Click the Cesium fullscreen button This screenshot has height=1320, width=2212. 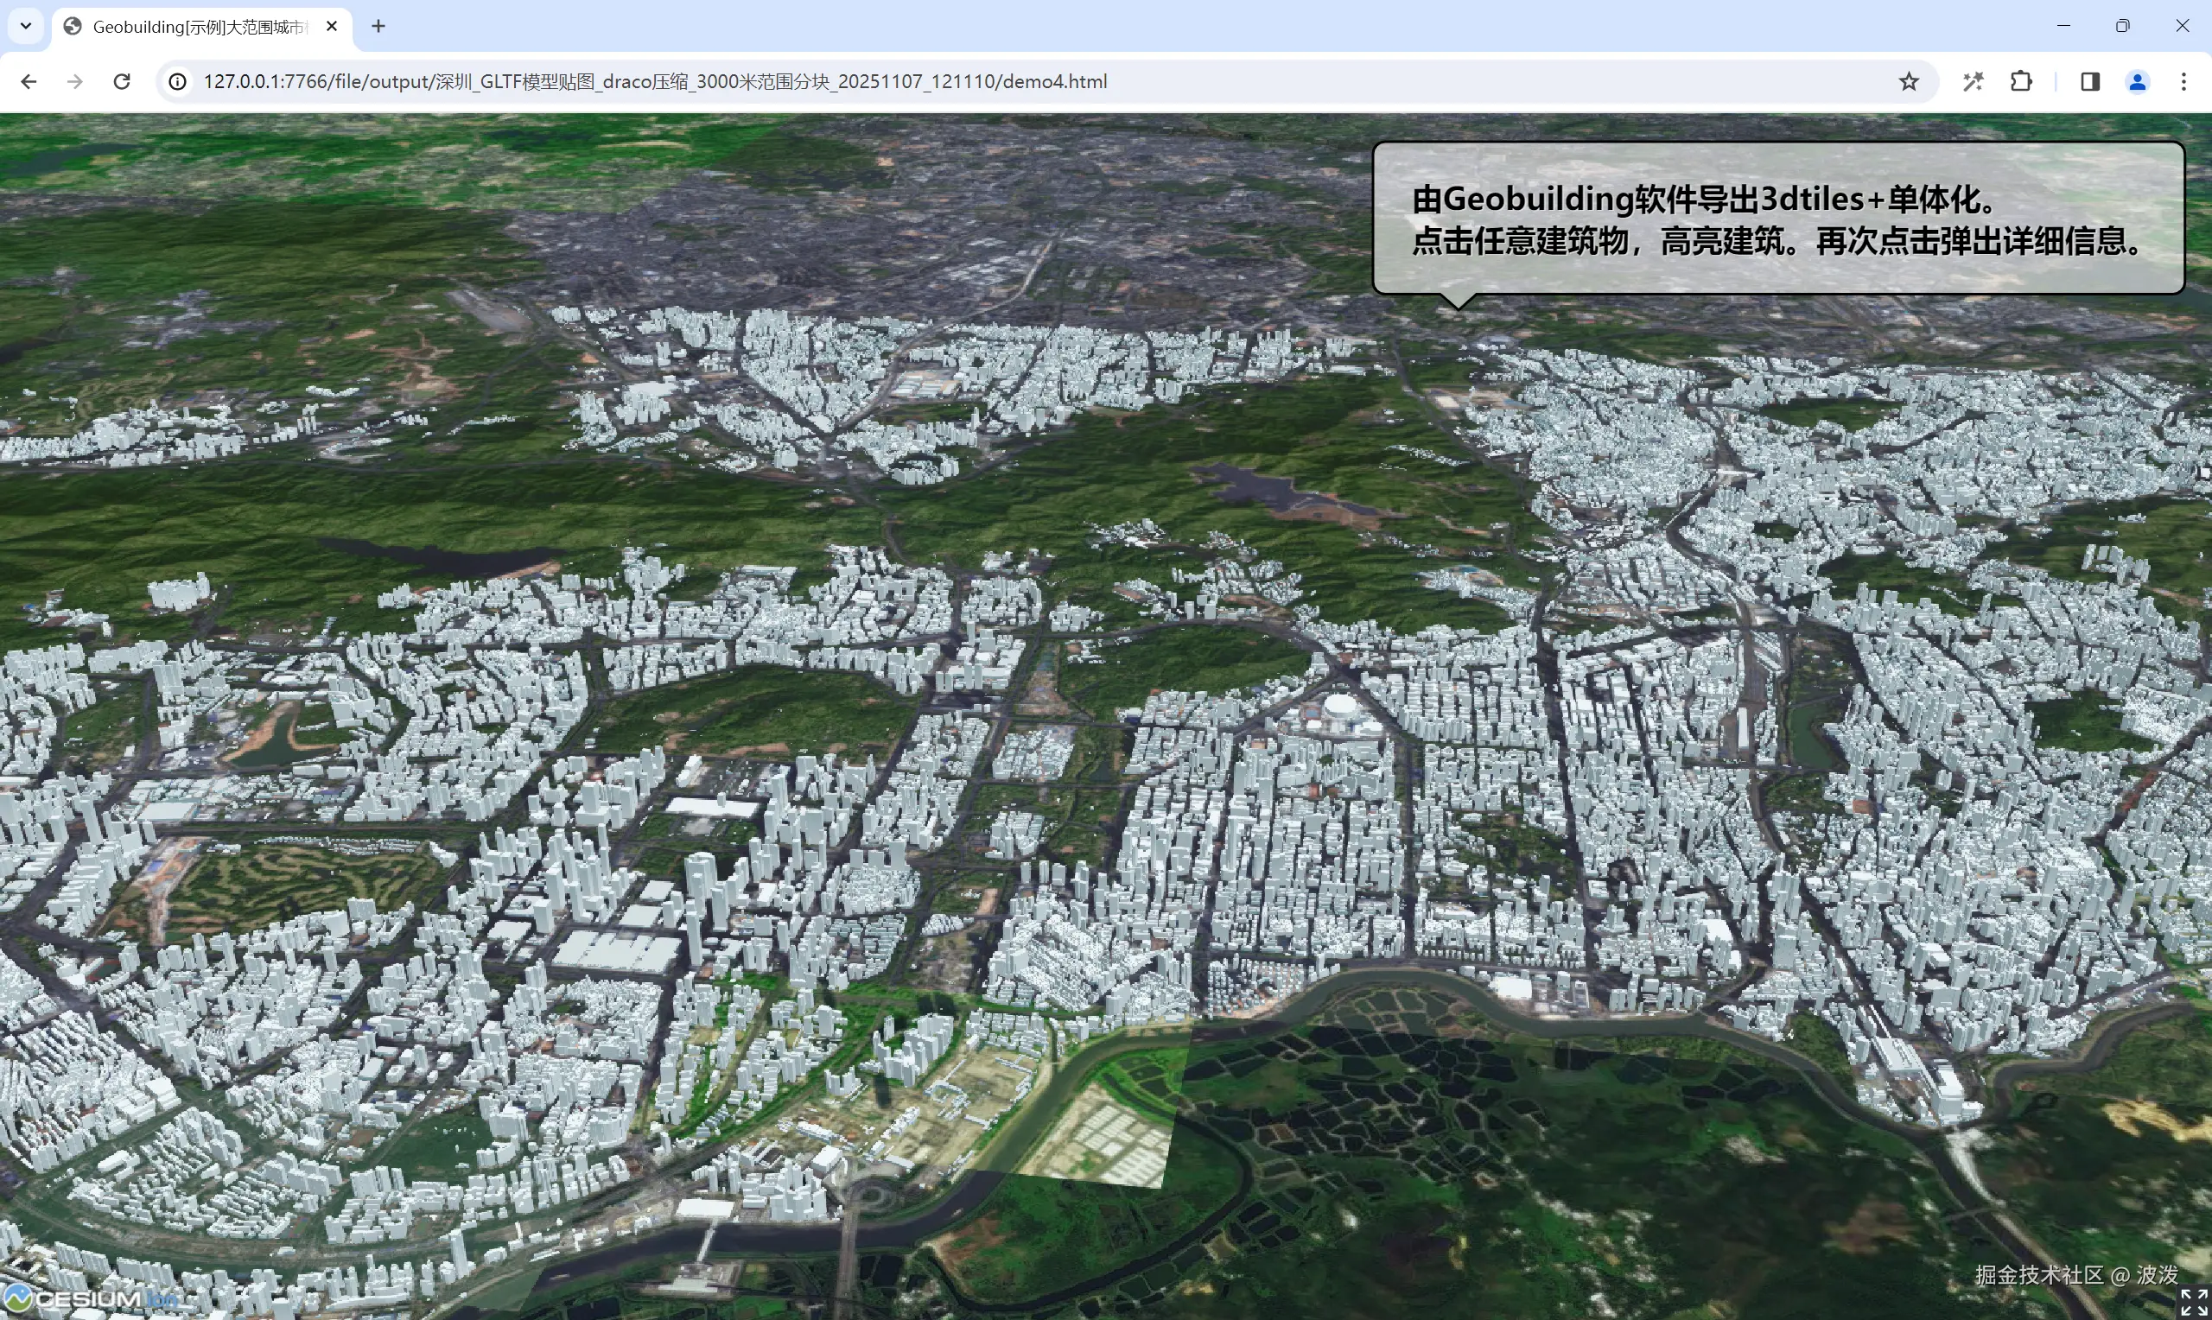(2193, 1302)
